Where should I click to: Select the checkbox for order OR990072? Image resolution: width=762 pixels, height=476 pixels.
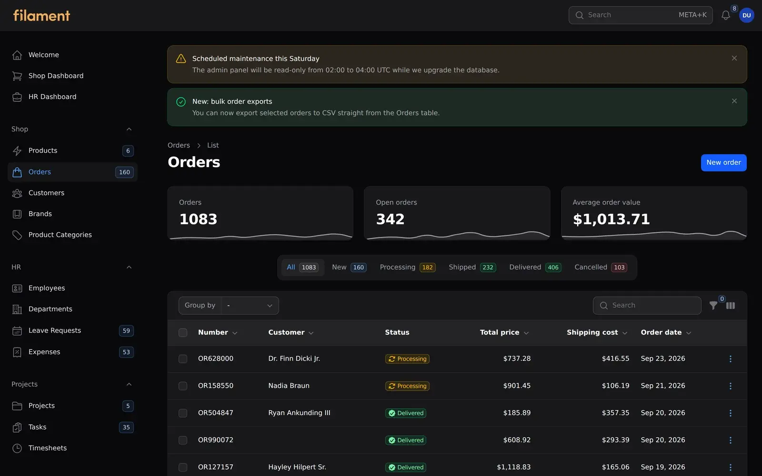[183, 440]
